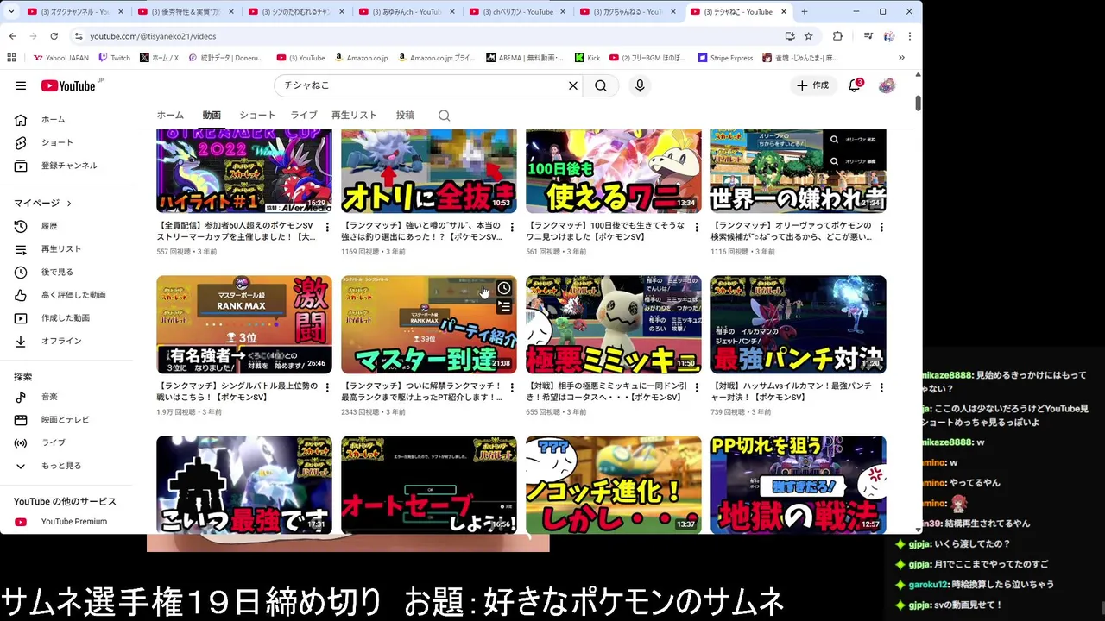Open video title 極悪ミミッキュに一同ドン引き link
Viewport: 1105px width, 621px height.
606,392
